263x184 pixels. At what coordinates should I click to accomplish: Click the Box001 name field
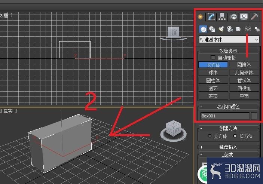pyautogui.click(x=225, y=116)
